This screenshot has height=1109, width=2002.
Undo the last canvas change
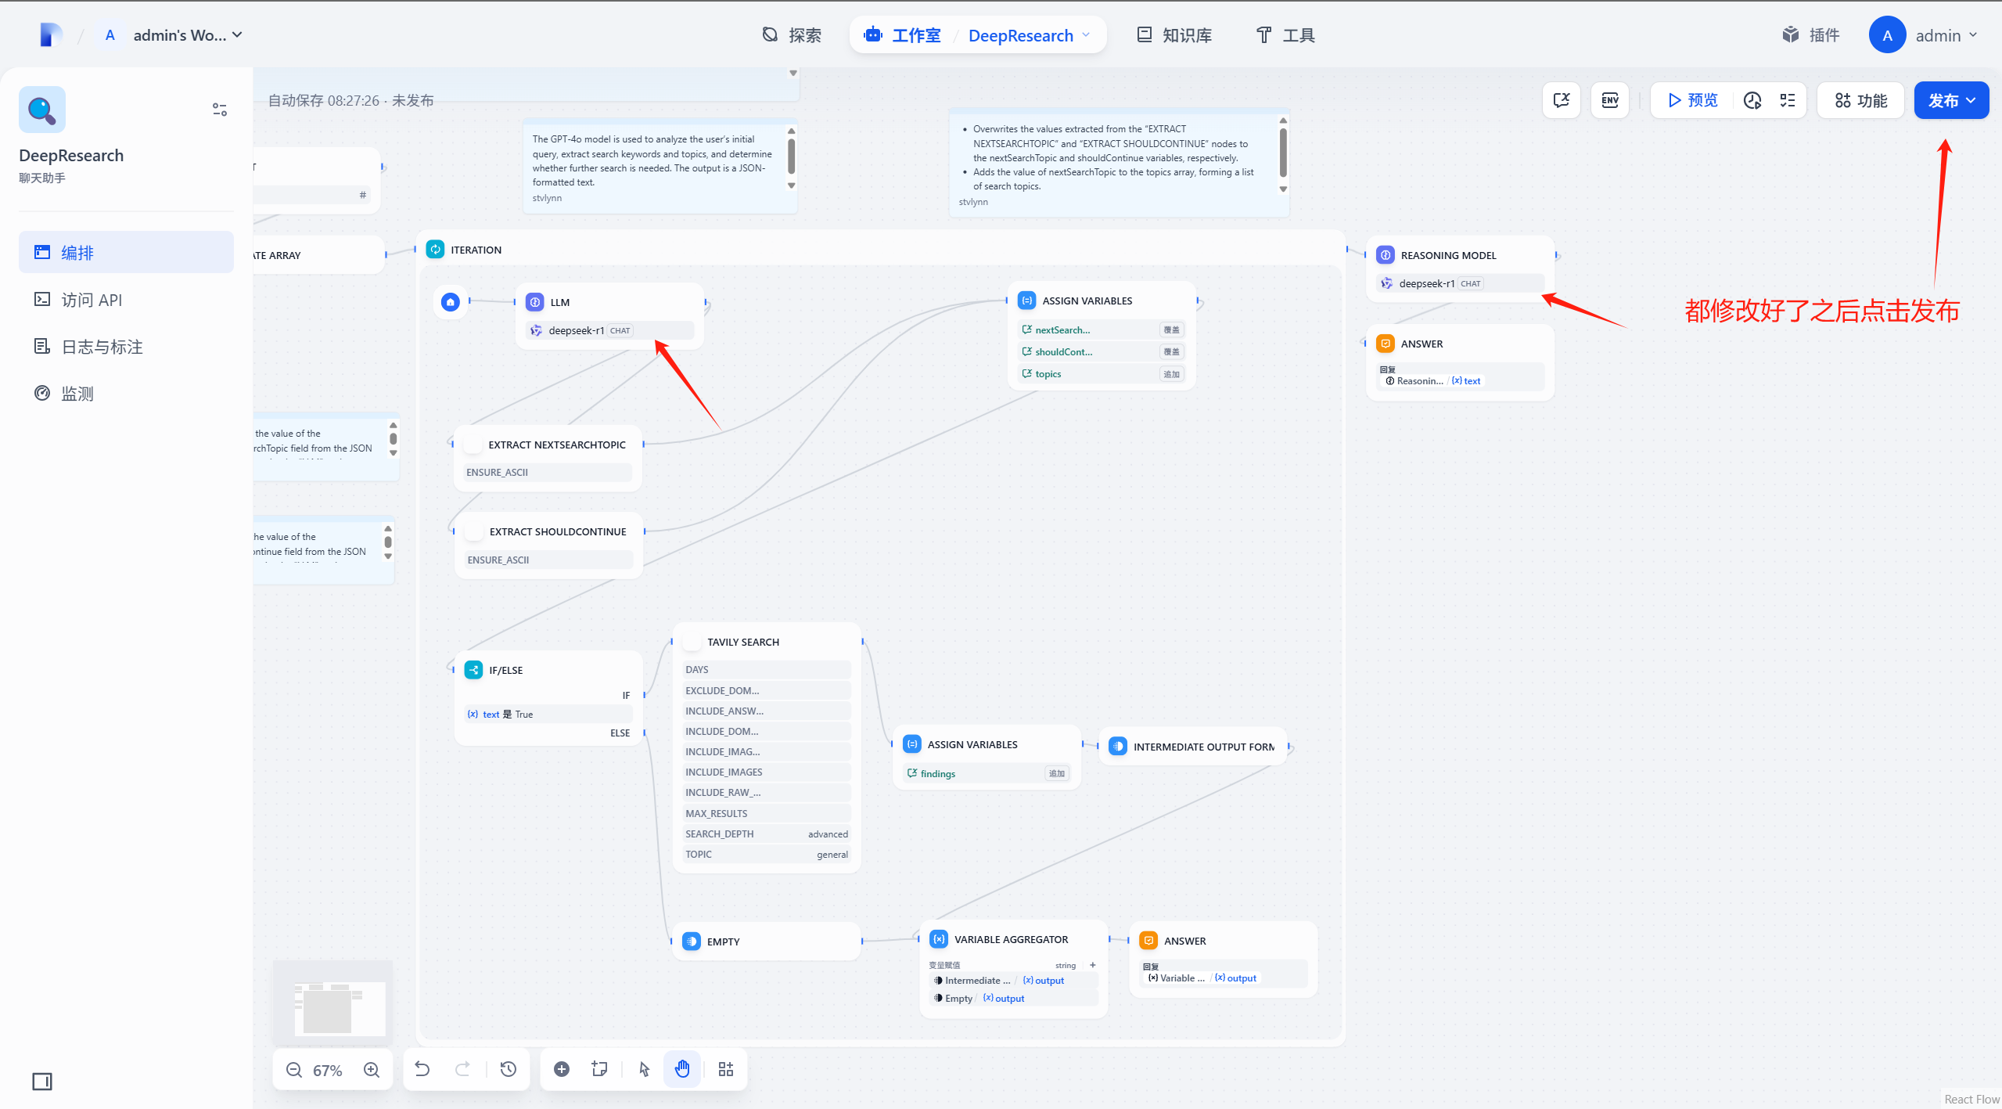point(422,1069)
